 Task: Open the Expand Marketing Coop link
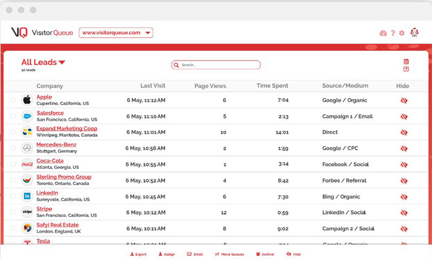coord(66,129)
